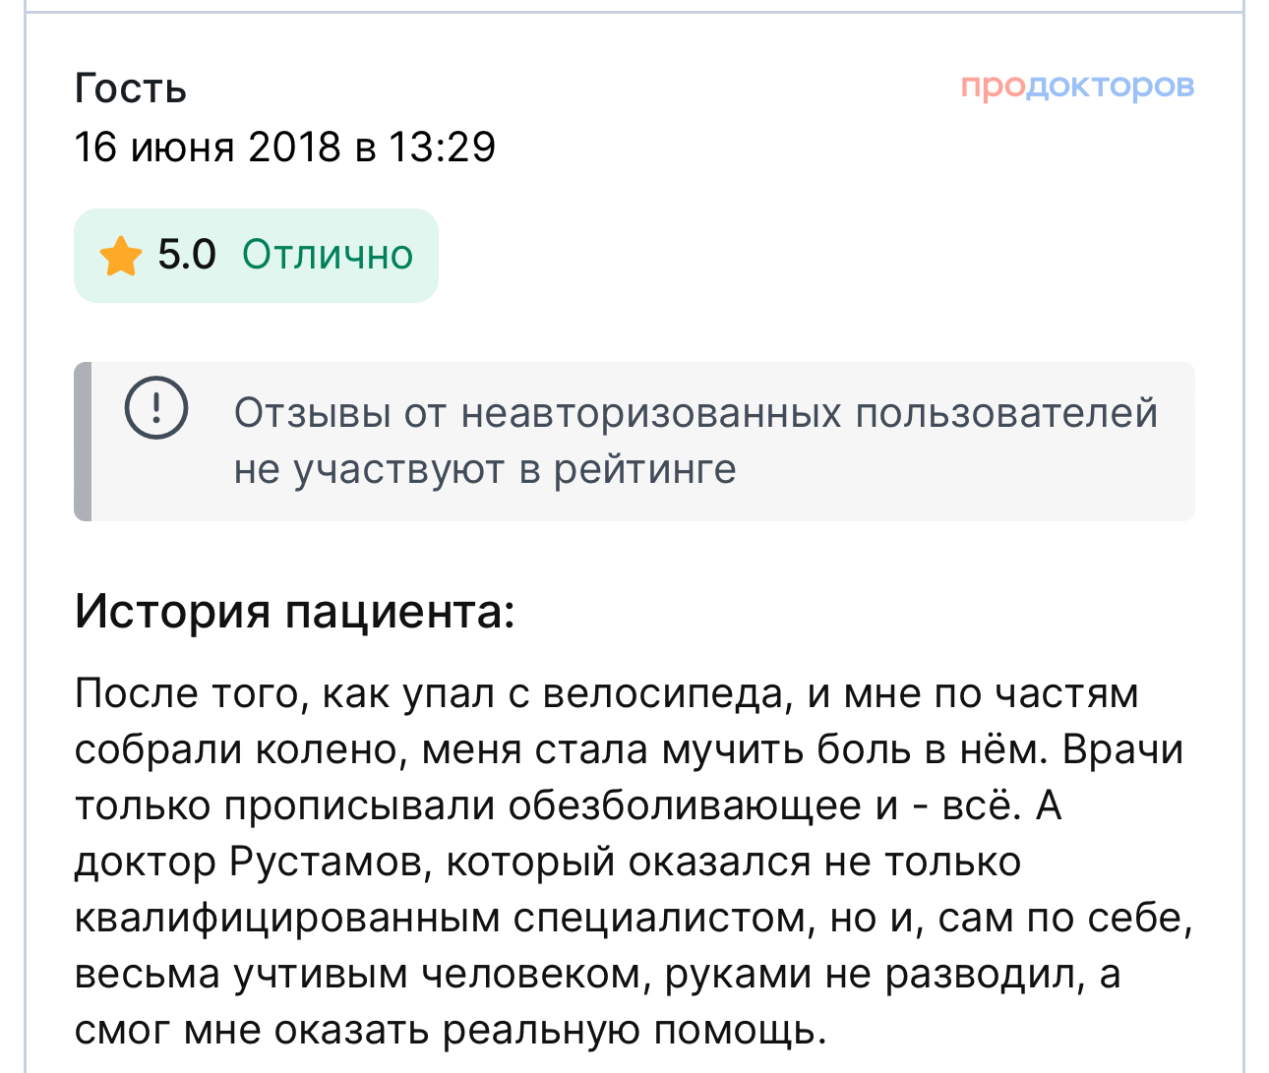Click the exclamation mark notice icon
The image size is (1269, 1073).
tap(156, 408)
